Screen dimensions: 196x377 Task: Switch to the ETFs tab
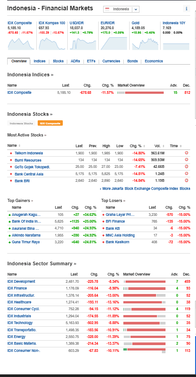[91, 61]
